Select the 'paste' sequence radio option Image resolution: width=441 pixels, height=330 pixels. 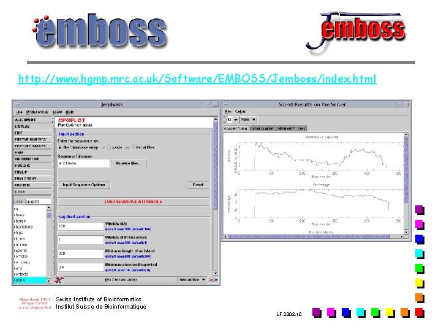109,147
